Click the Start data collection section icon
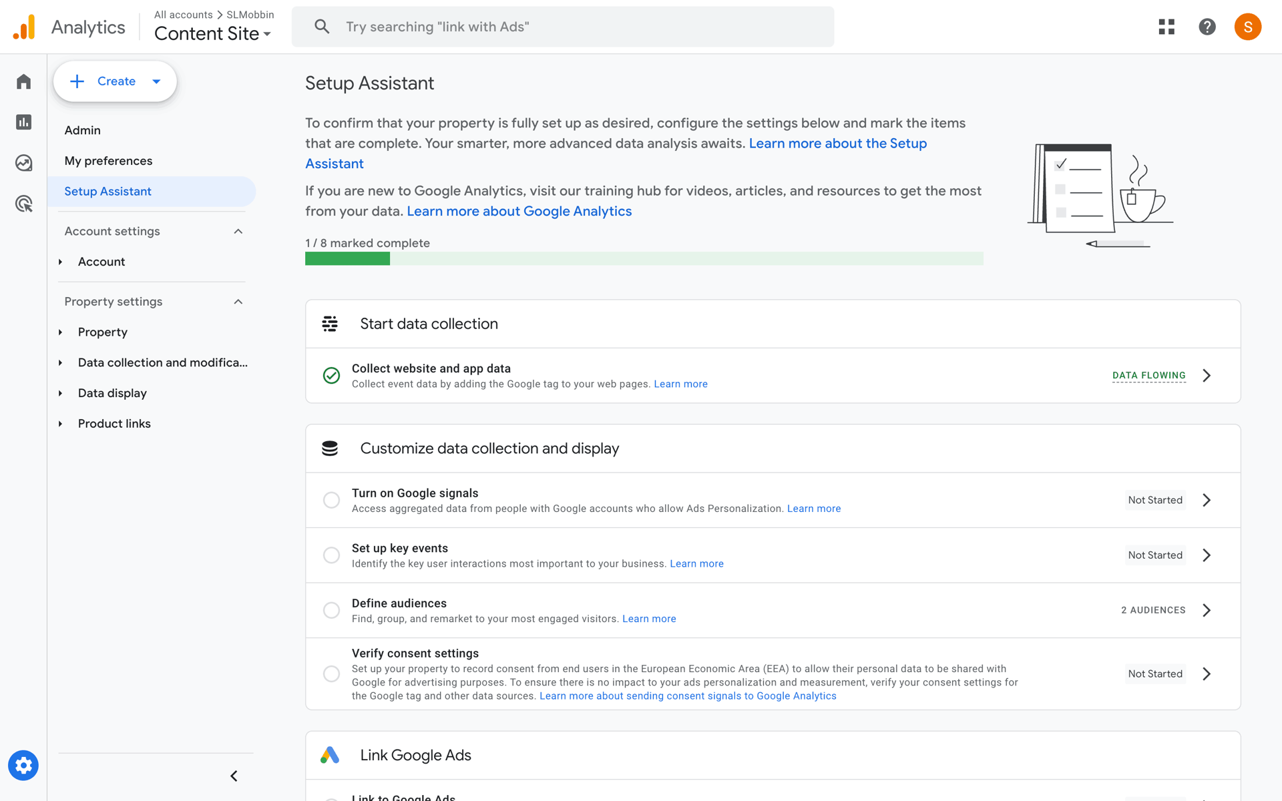 [330, 324]
